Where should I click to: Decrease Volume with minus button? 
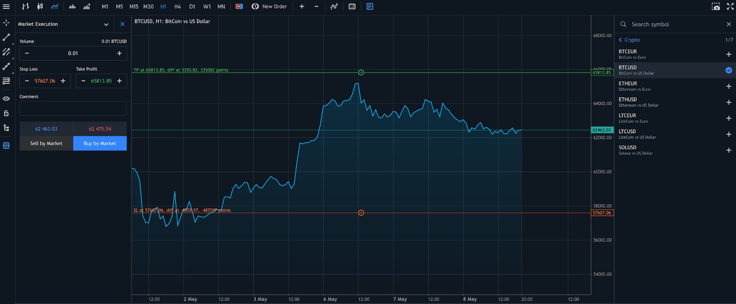[27, 53]
